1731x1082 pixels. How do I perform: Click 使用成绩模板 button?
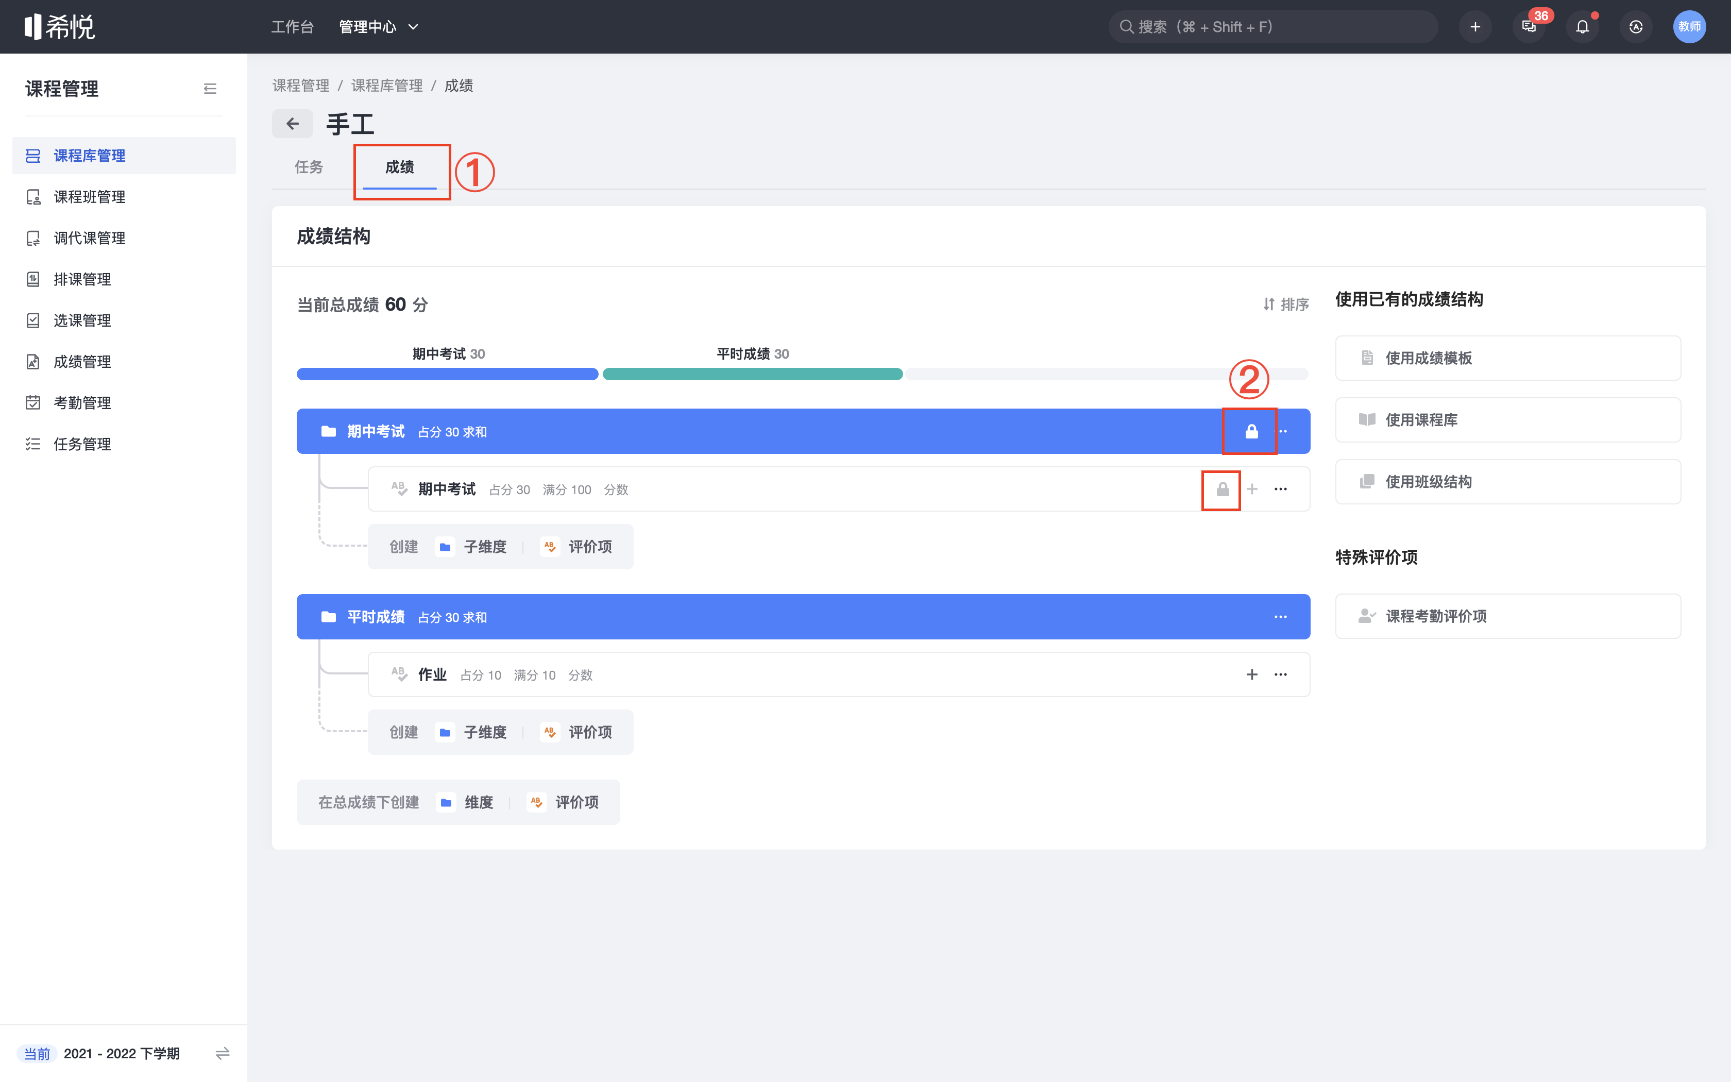coord(1508,358)
